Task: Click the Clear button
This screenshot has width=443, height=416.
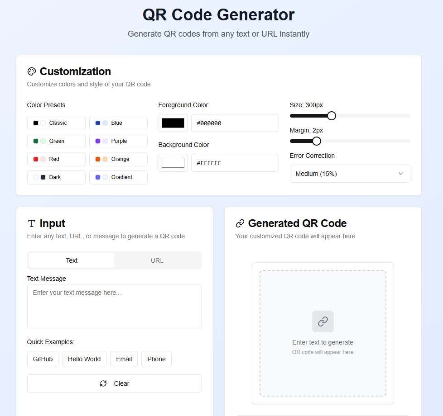Action: click(115, 383)
